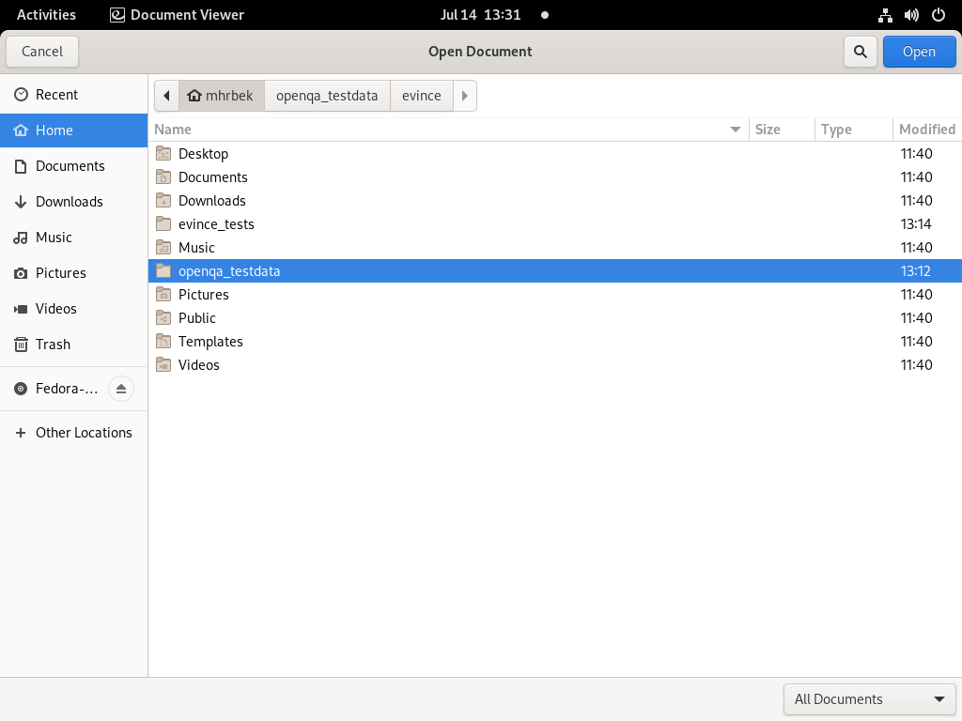Click the evince_tests folder icon
Viewport: 962px width, 721px height.
click(x=163, y=223)
